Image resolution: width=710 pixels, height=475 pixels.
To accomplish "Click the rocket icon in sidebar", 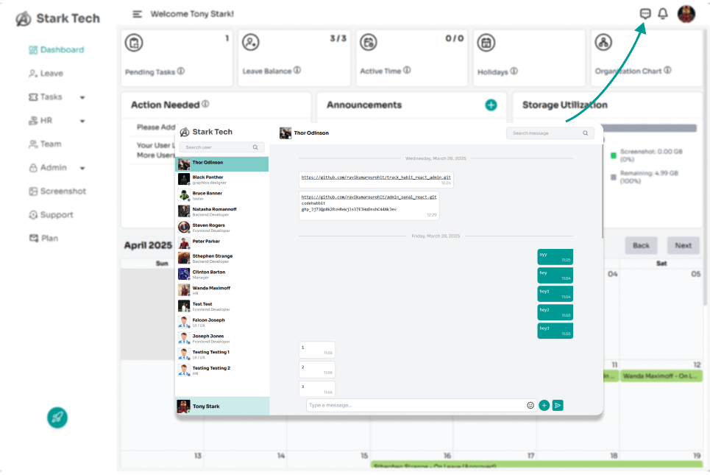I will pos(57,418).
